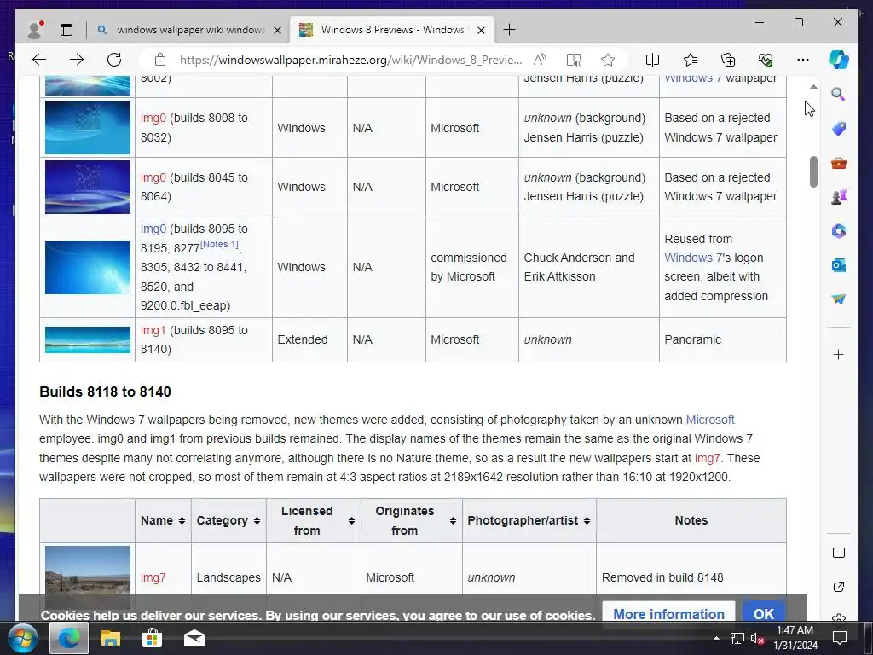Image resolution: width=873 pixels, height=655 pixels.
Task: Activate Read aloud icon
Action: pos(540,60)
